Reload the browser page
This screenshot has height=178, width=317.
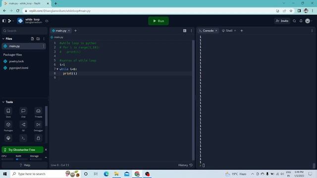[x=18, y=11]
